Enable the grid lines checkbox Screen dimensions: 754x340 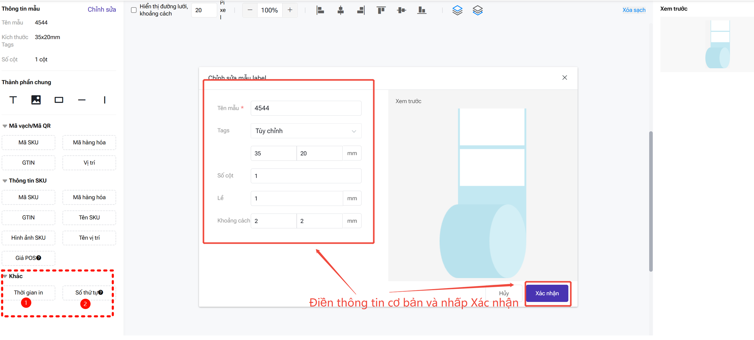(x=134, y=10)
